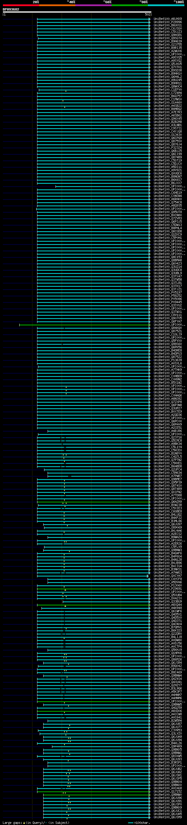Open hit UniRef100_P29691
Image resolution: width=187 pixels, height=825 pixels.
(168, 589)
